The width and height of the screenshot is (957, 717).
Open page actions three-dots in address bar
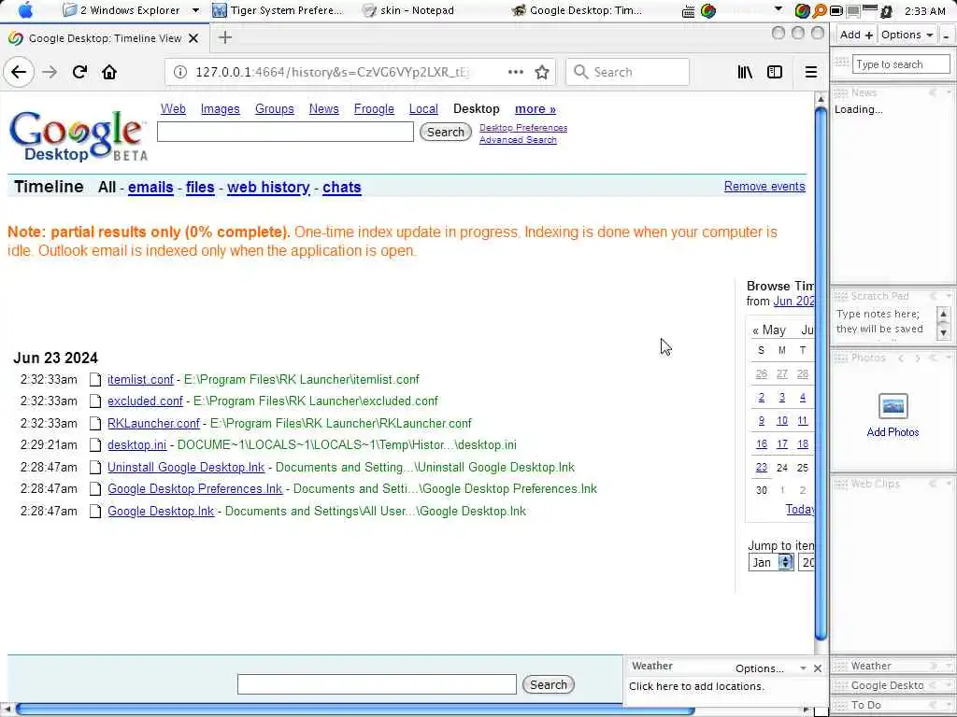click(x=516, y=72)
